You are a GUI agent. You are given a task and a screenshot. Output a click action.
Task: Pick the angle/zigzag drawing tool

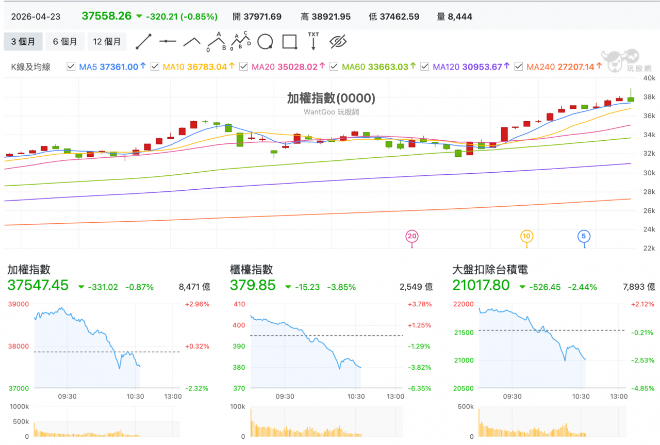coord(191,41)
